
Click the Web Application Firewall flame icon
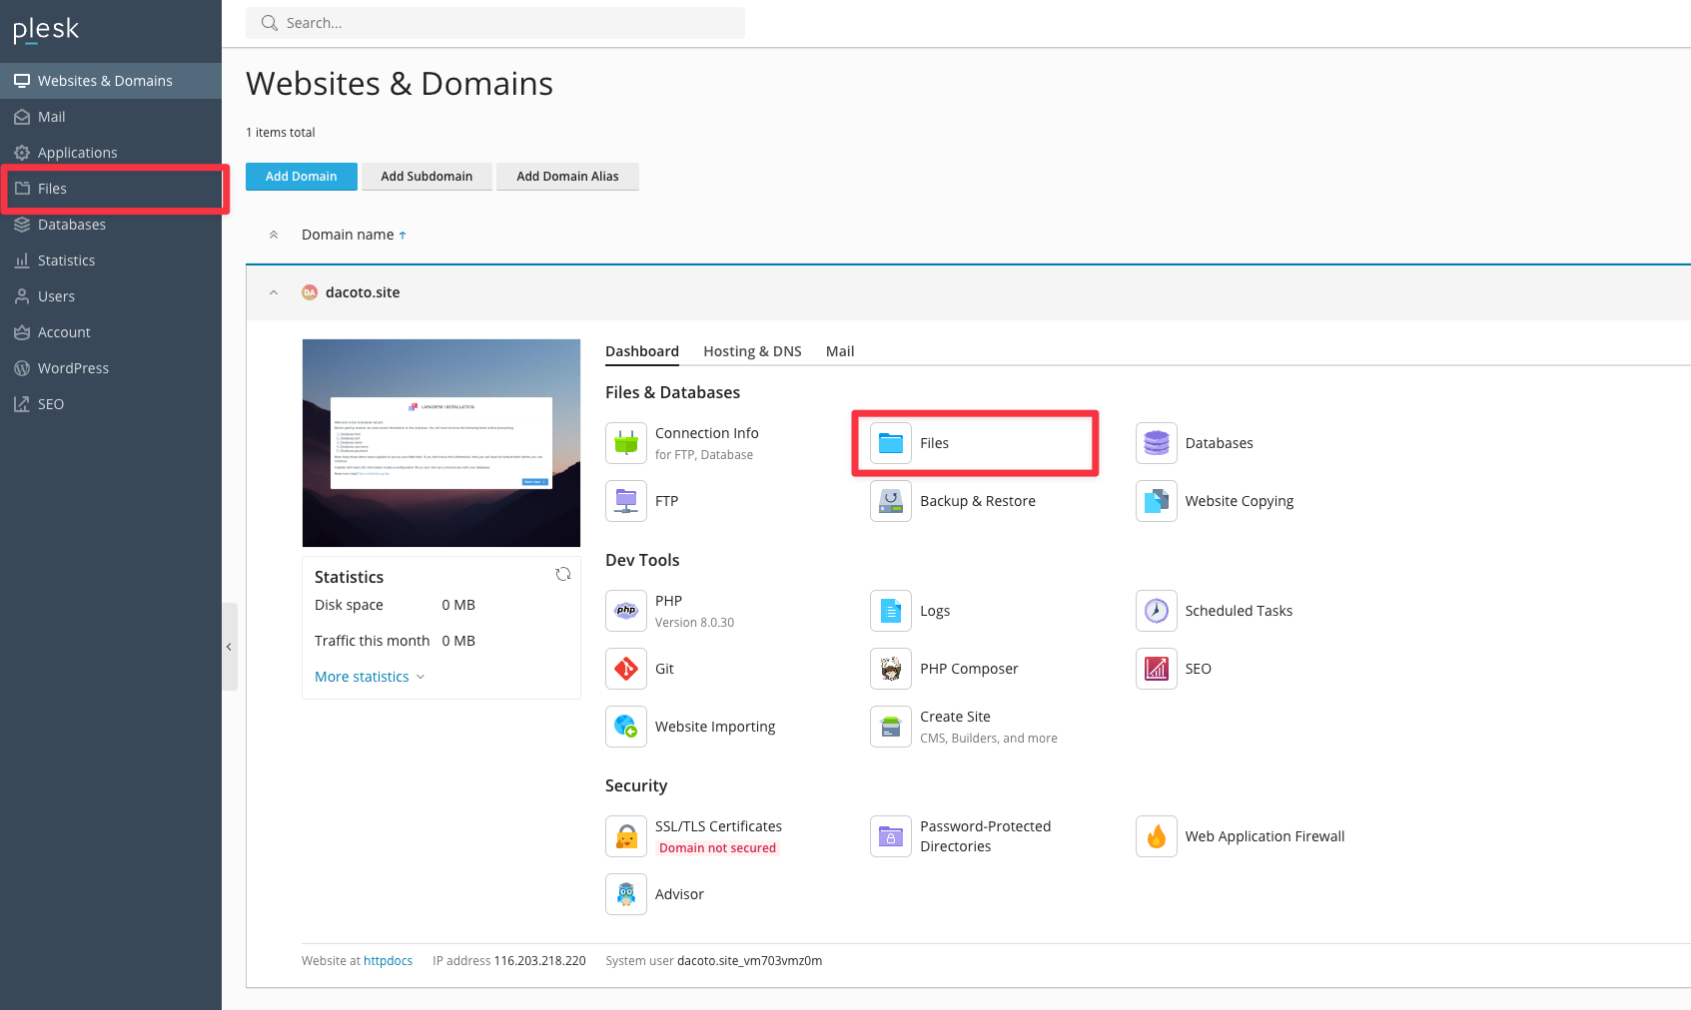tap(1156, 836)
